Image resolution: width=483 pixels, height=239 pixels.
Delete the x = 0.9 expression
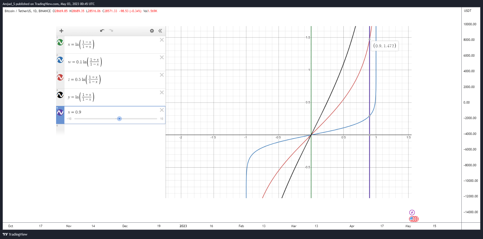(162, 110)
